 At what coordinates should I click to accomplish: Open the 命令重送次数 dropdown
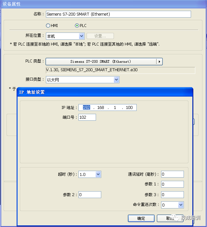[172, 205]
